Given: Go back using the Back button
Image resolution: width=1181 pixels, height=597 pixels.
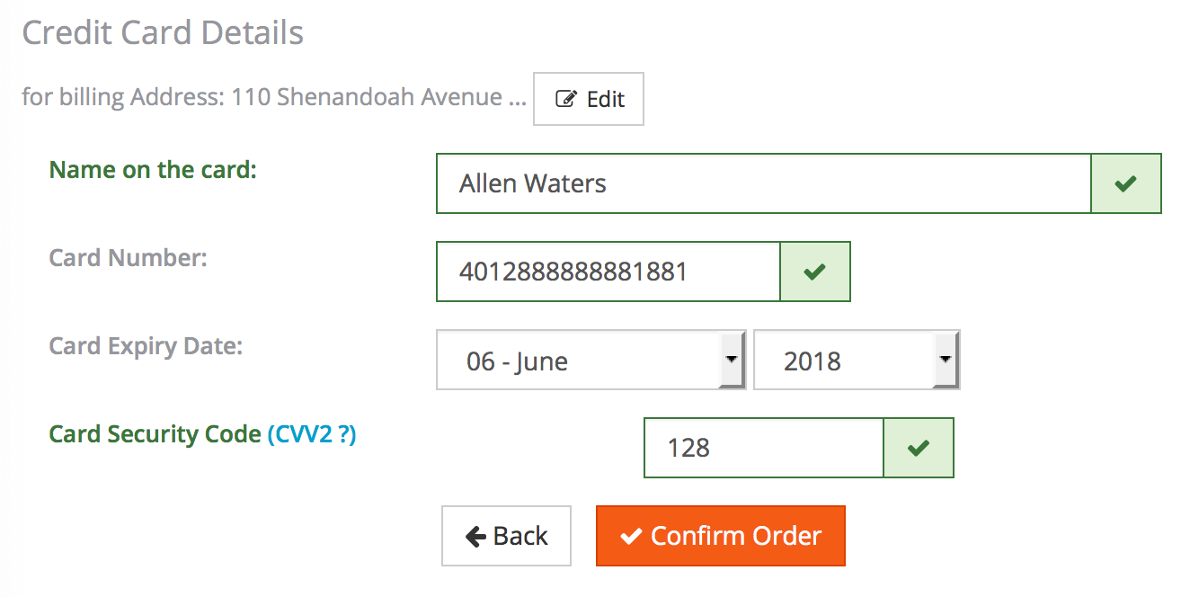Looking at the screenshot, I should pos(506,536).
